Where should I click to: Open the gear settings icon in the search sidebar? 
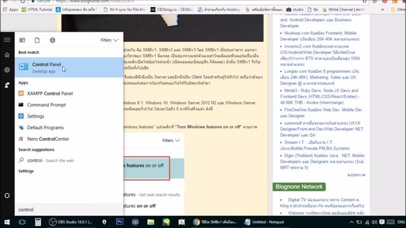pyautogui.click(x=7, y=70)
